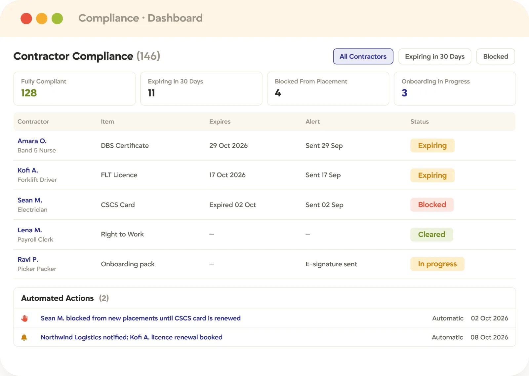Click the Expiring badge for Kofi A.
Image resolution: width=529 pixels, height=376 pixels.
pyautogui.click(x=432, y=175)
